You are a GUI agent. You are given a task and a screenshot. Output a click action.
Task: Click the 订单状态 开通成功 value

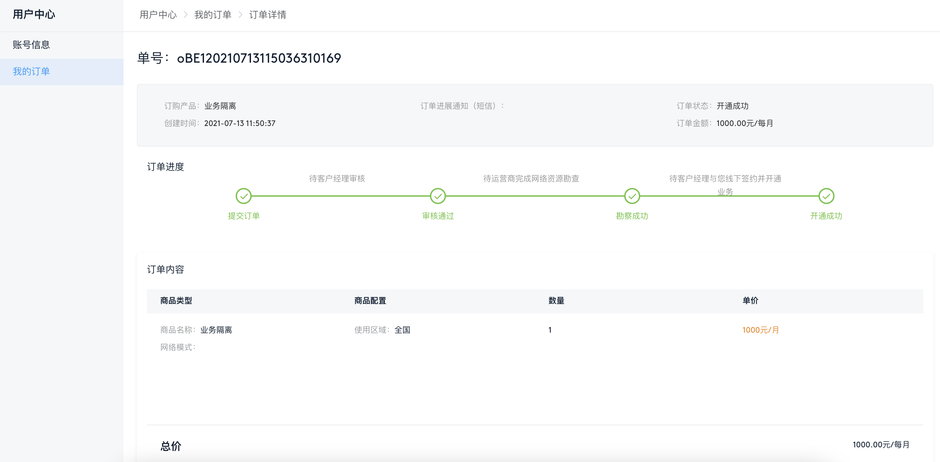[x=732, y=106]
